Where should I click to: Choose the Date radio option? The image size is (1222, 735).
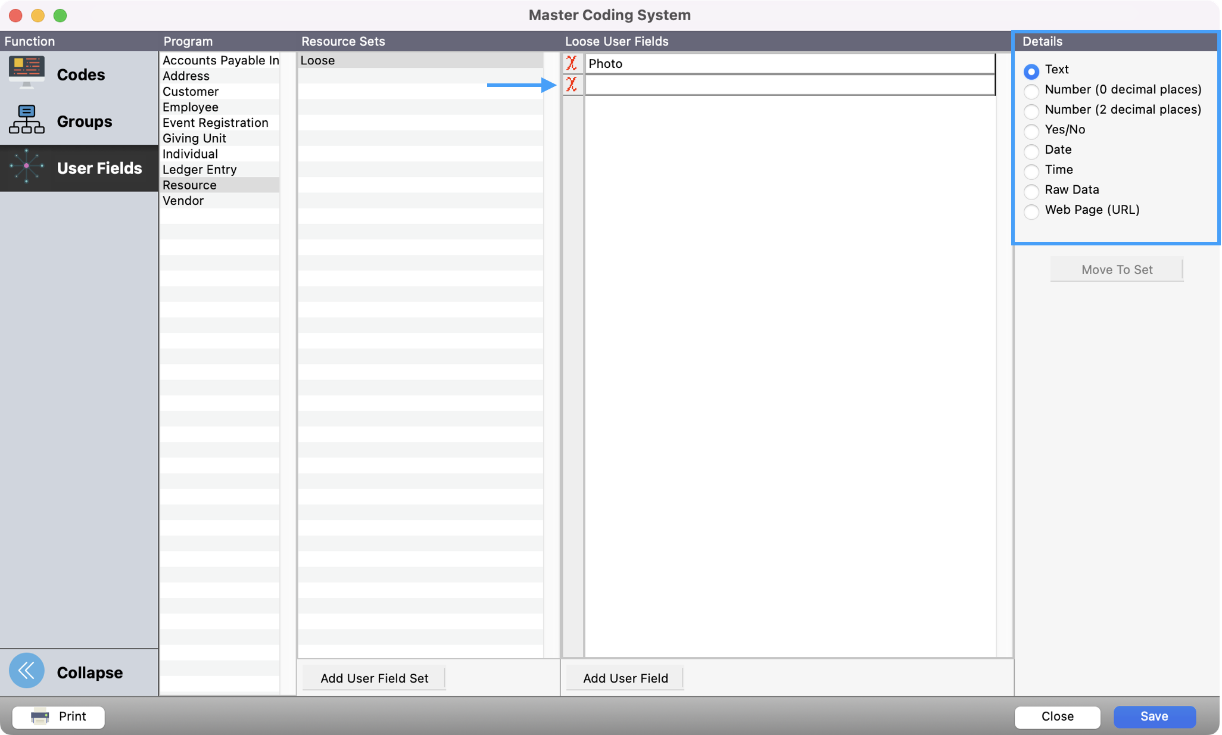[x=1031, y=151]
